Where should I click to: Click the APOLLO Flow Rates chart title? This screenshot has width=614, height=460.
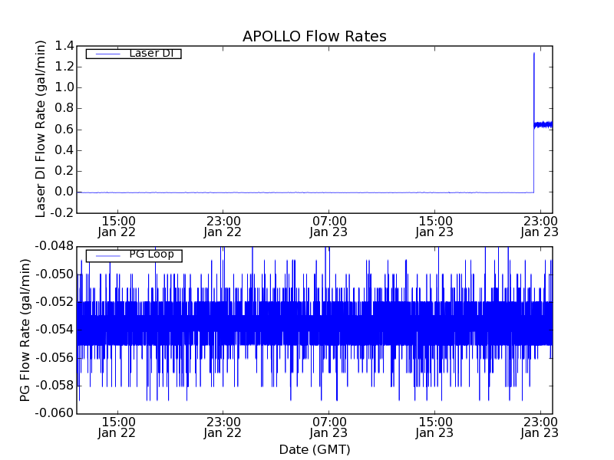pos(314,36)
